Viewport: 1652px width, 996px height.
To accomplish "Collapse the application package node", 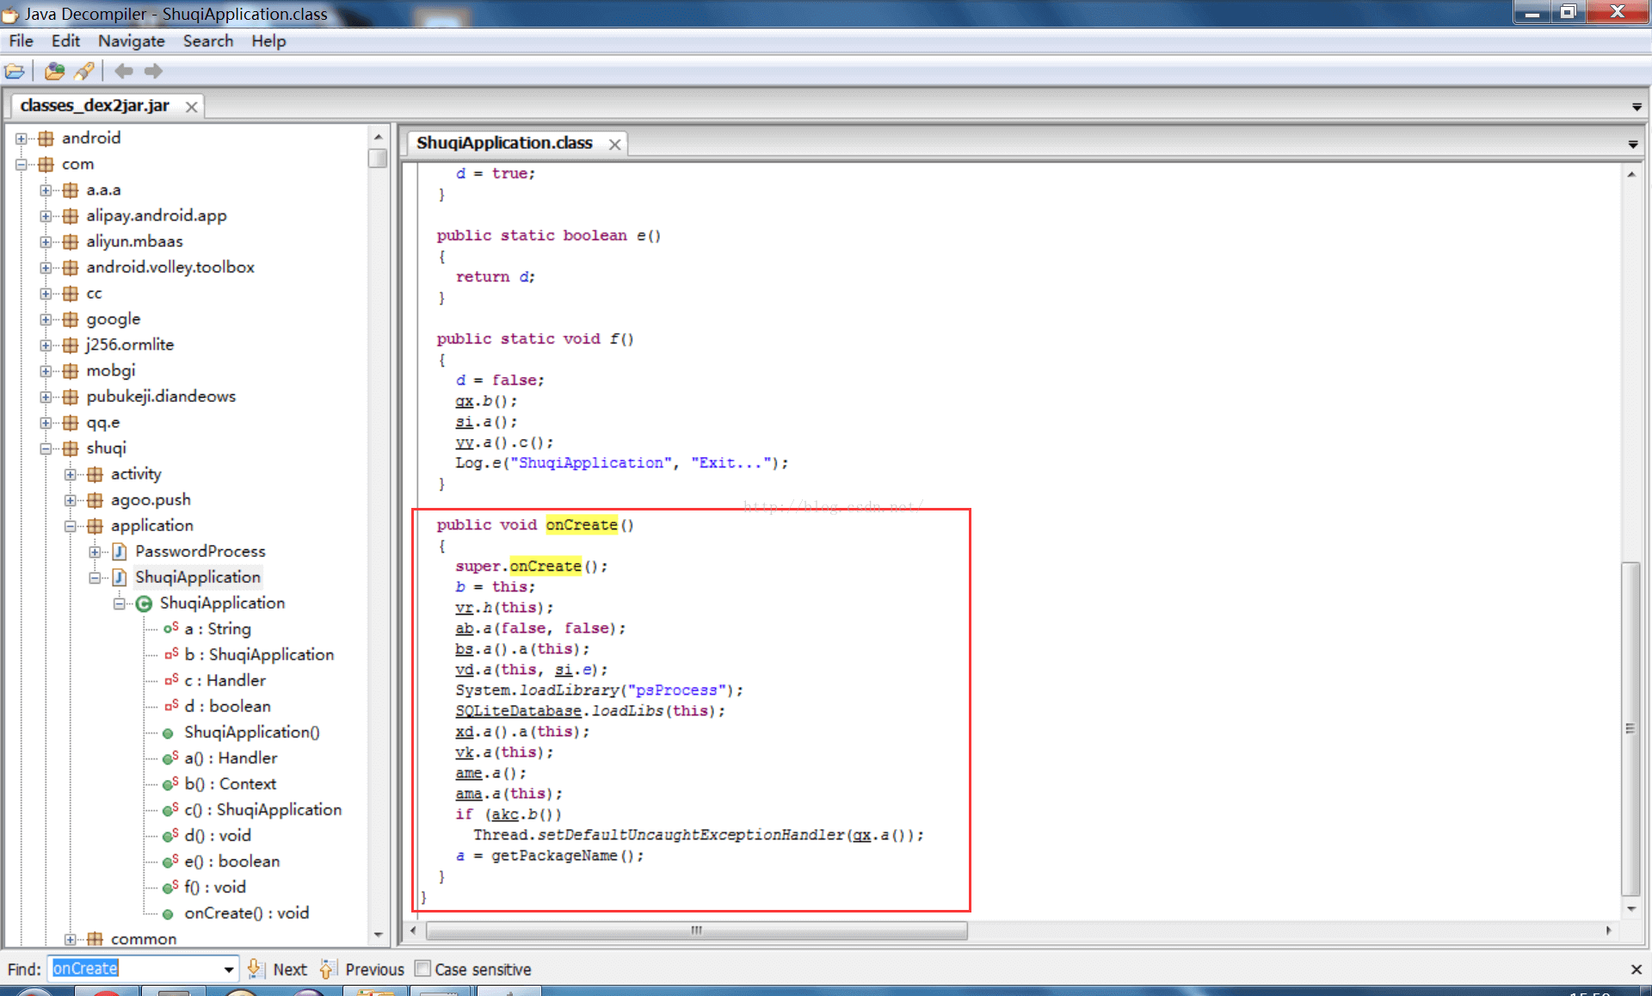I will (71, 526).
